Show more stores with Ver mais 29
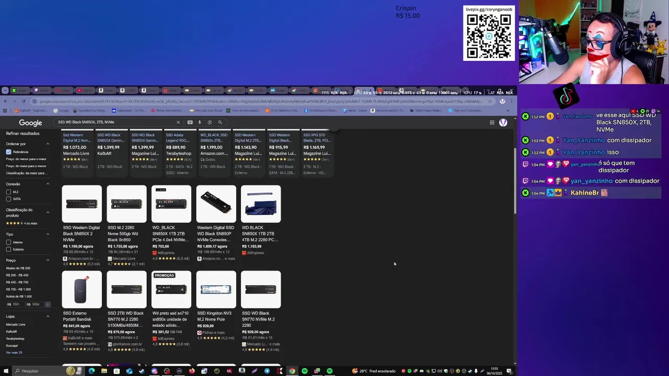The width and height of the screenshot is (669, 376). (x=14, y=352)
